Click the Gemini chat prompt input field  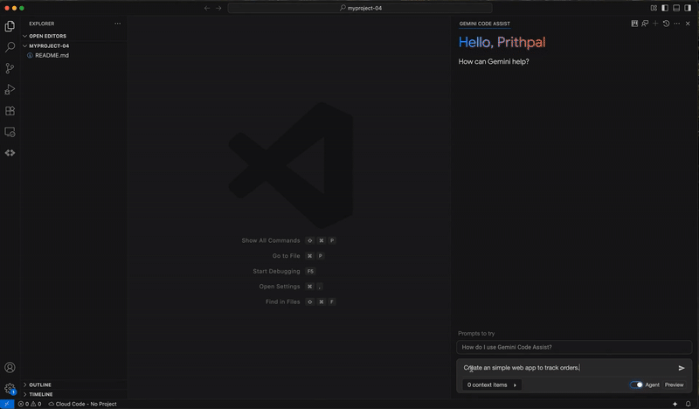tap(566, 368)
